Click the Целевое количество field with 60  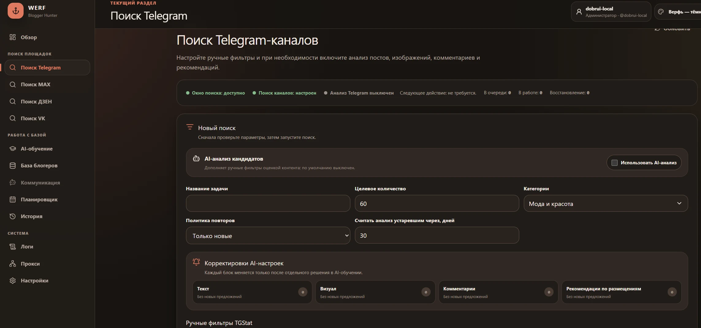click(437, 203)
